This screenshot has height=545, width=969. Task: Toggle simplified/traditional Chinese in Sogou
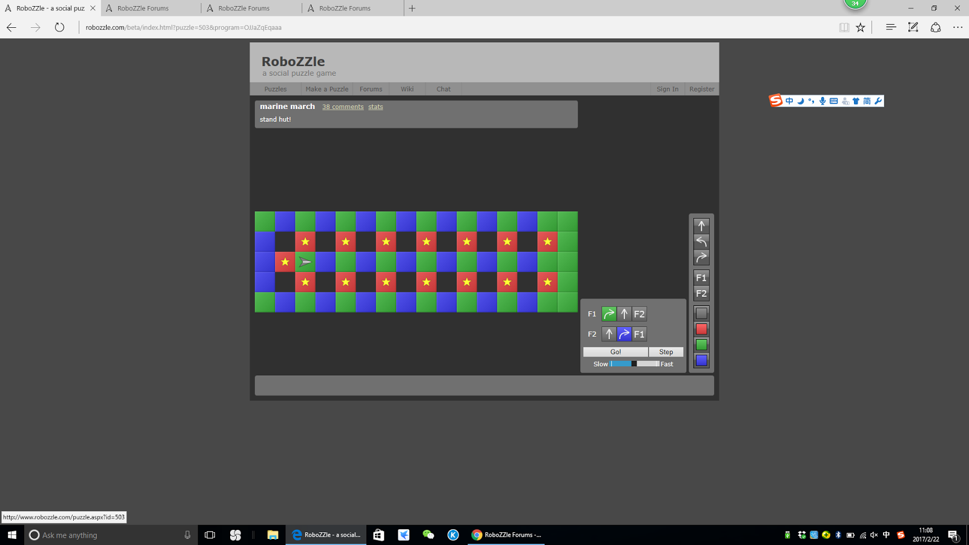(867, 101)
